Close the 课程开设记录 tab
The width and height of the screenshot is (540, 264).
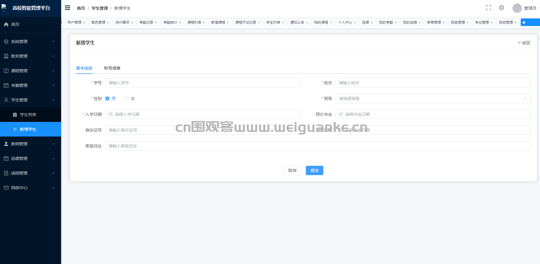tap(259, 23)
